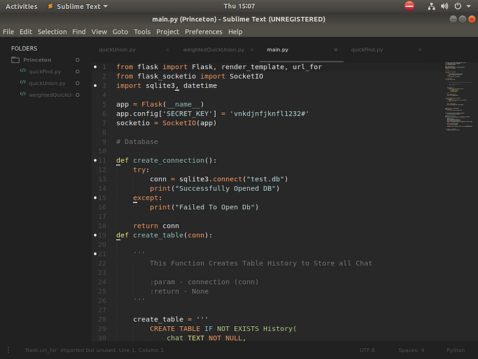Expand the system menu arrow

pos(468,6)
